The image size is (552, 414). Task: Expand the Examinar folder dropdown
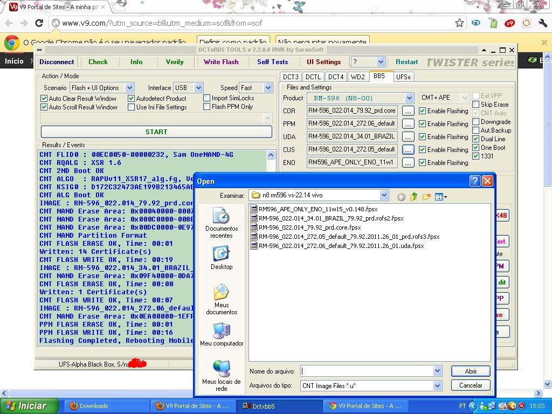coord(384,195)
